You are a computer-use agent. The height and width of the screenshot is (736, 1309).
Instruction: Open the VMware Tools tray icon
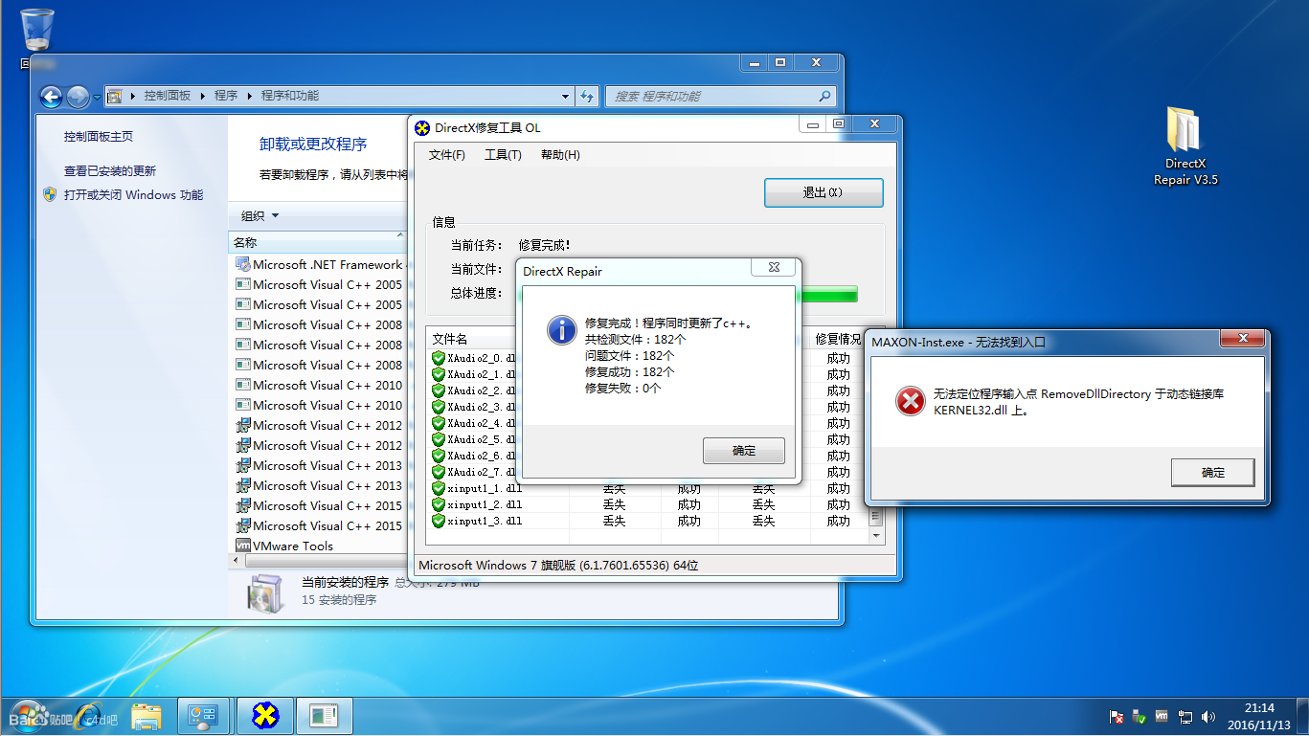[1162, 716]
